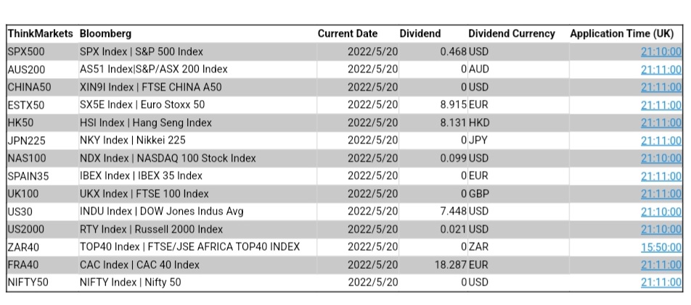Click the NIFTY50 row's time link
691x305 pixels.
point(661,283)
